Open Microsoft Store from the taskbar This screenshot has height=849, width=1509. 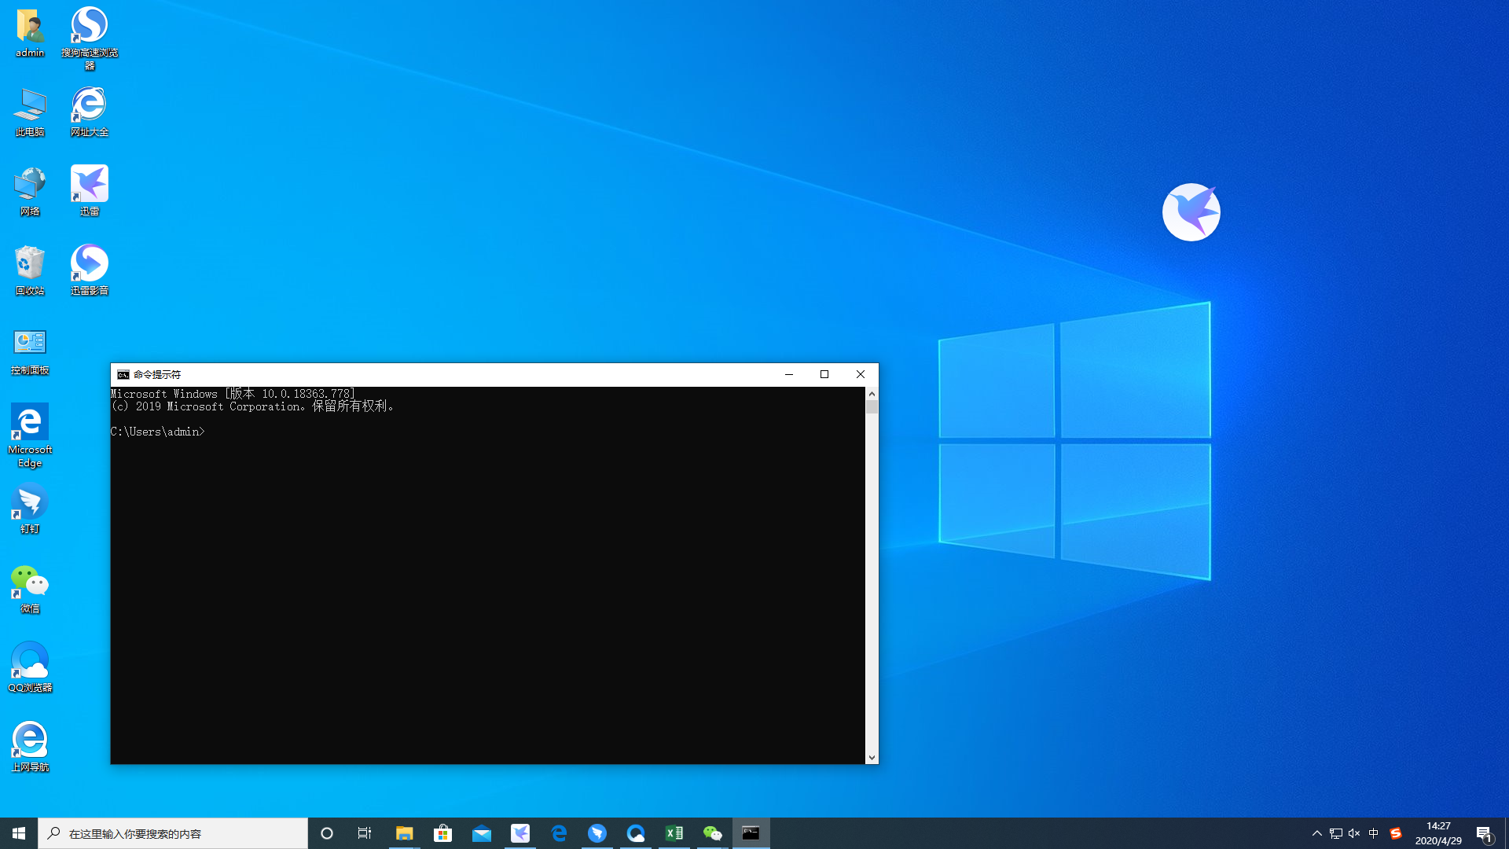[443, 833]
